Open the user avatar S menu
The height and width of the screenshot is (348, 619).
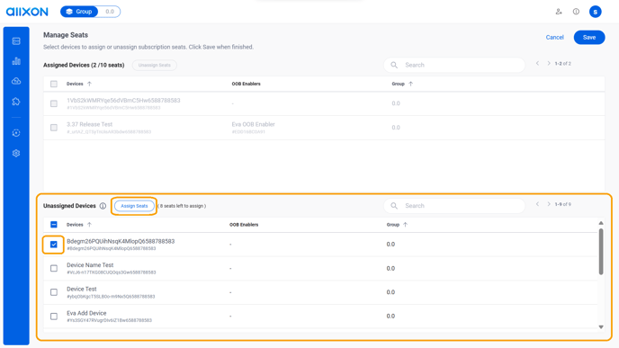click(595, 12)
